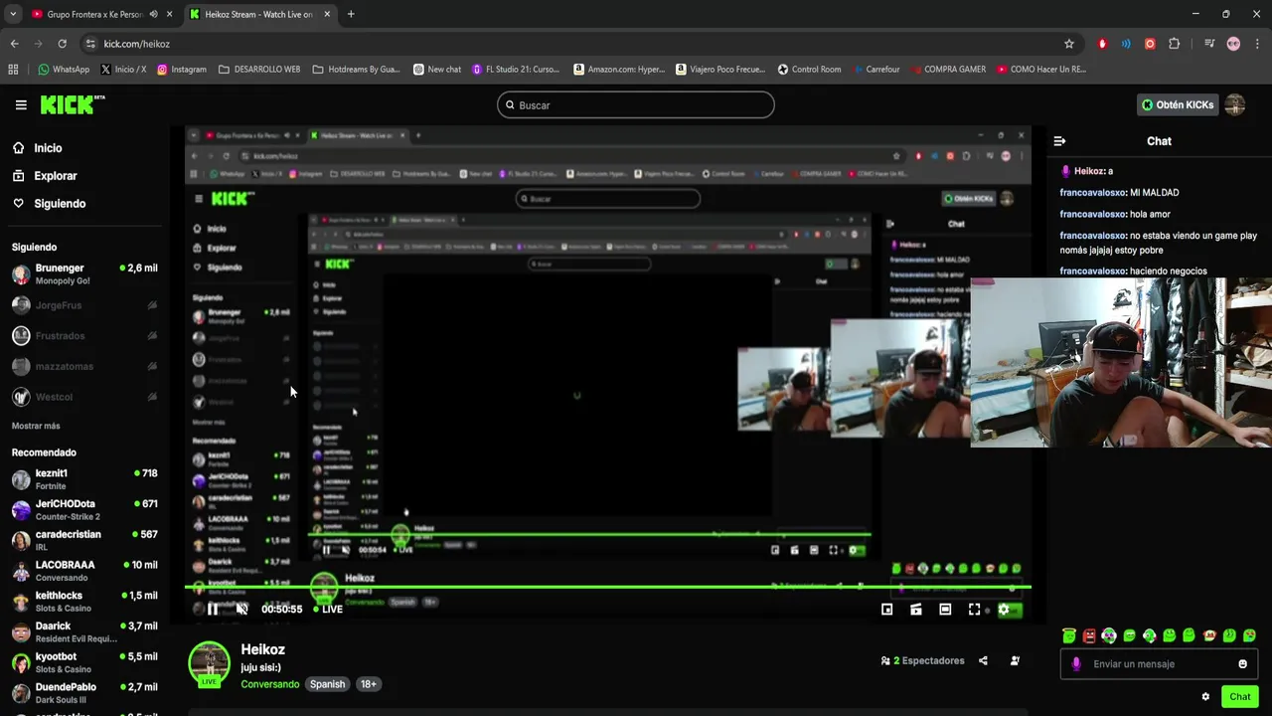This screenshot has width=1272, height=716.
Task: Open JeriCHOdota recommended channel
Action: click(x=84, y=510)
